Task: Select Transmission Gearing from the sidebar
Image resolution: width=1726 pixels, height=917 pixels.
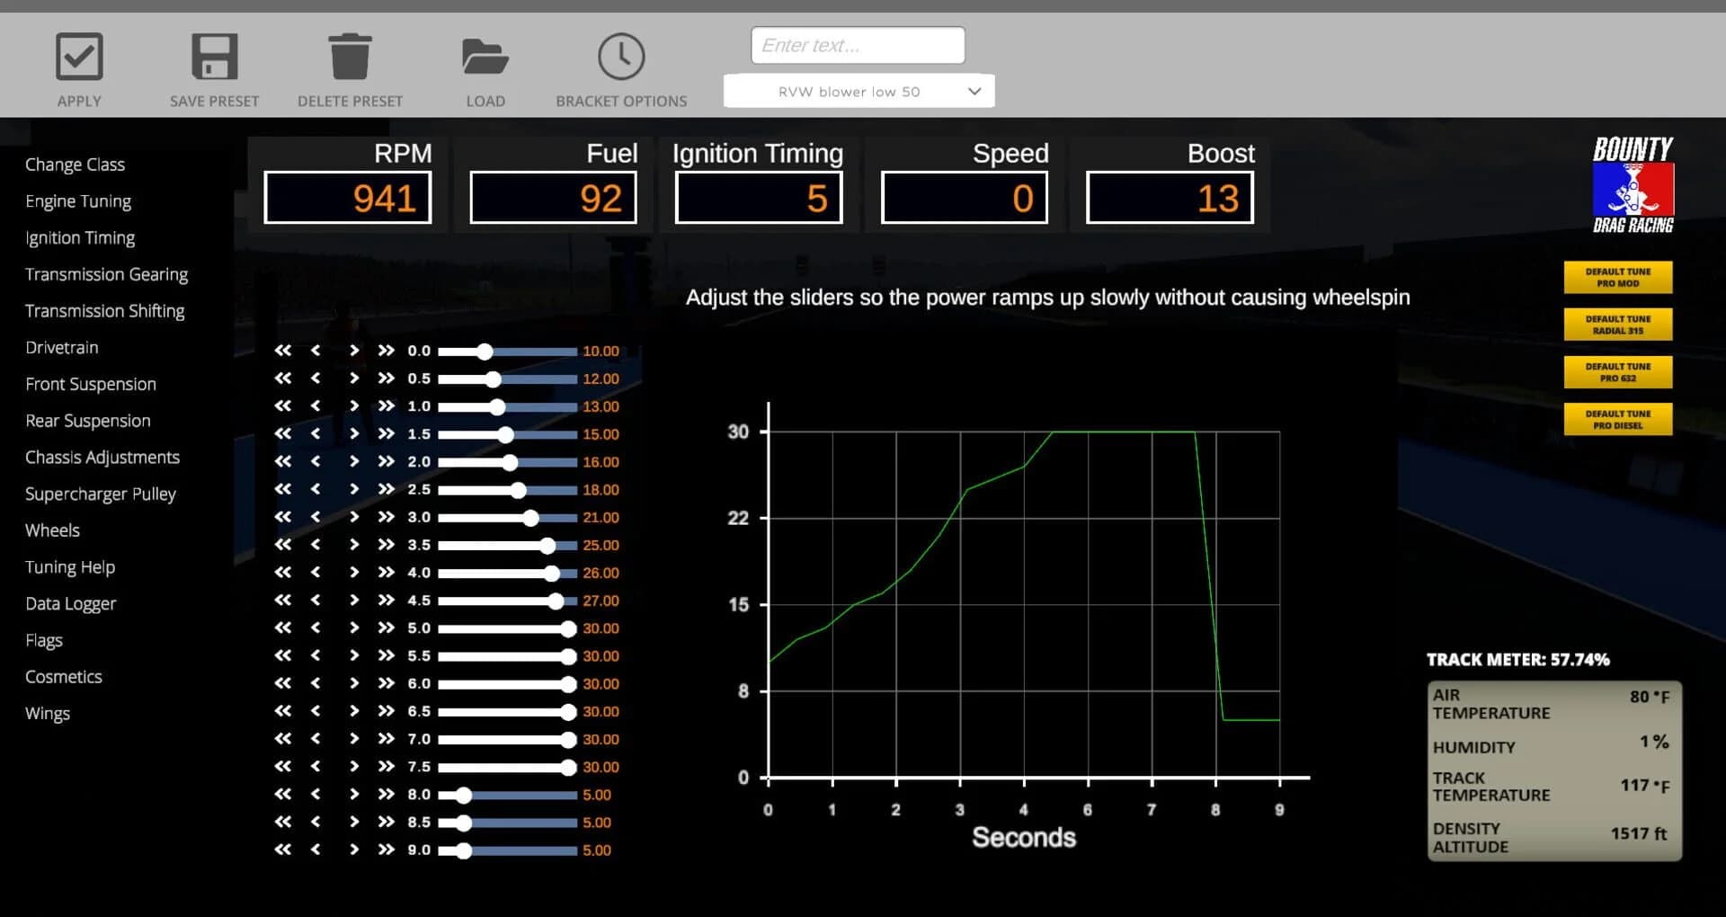Action: point(107,274)
